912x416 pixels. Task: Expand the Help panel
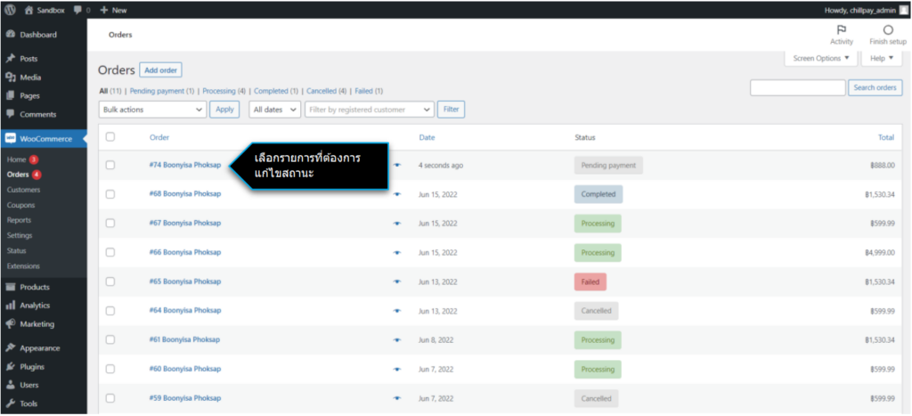click(x=882, y=58)
